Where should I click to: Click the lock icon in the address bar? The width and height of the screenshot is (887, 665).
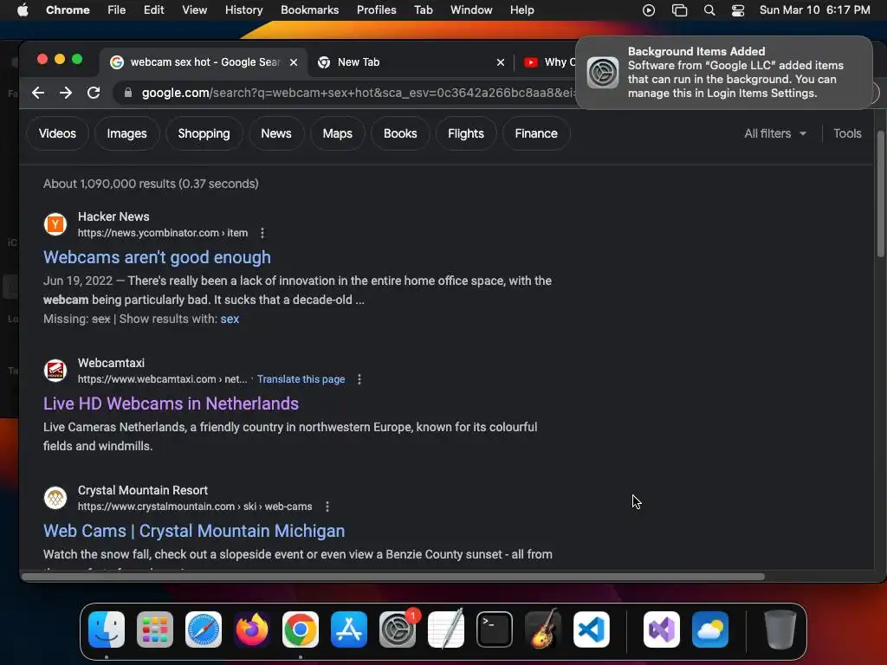(128, 93)
